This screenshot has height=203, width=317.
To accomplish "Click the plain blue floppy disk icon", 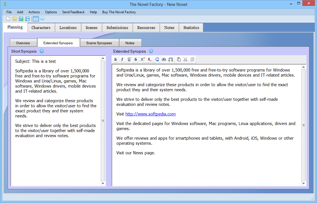I will [28, 19].
